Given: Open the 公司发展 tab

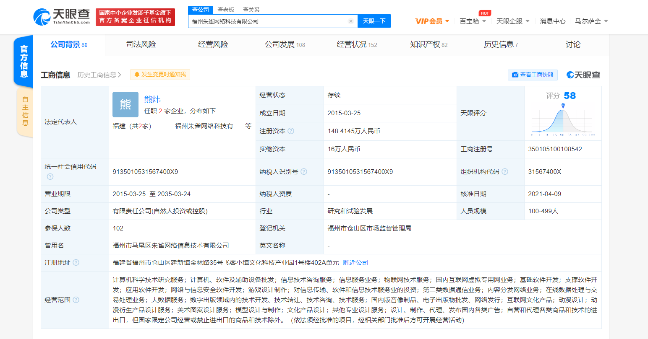Looking at the screenshot, I should 285,44.
